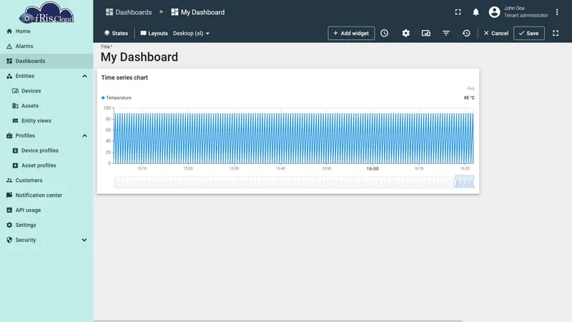572x322 pixels.
Task: Open the filters icon in toolbar
Action: click(445, 33)
